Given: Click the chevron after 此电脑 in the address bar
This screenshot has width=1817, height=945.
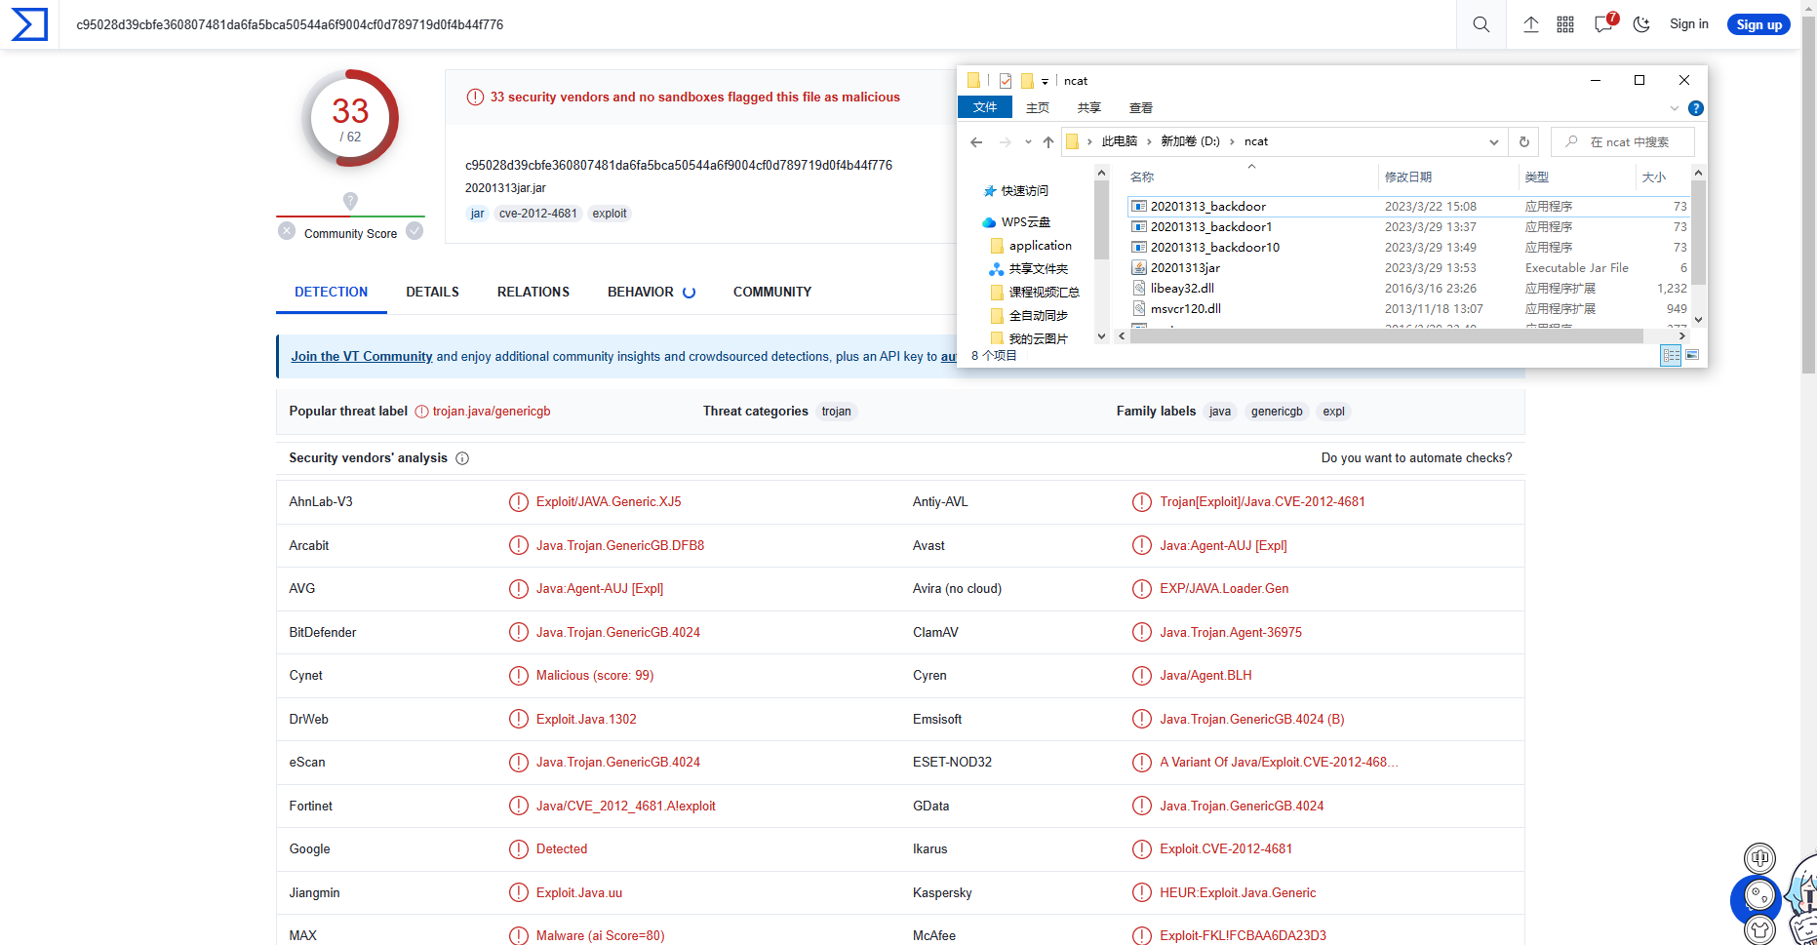Looking at the screenshot, I should [1149, 142].
